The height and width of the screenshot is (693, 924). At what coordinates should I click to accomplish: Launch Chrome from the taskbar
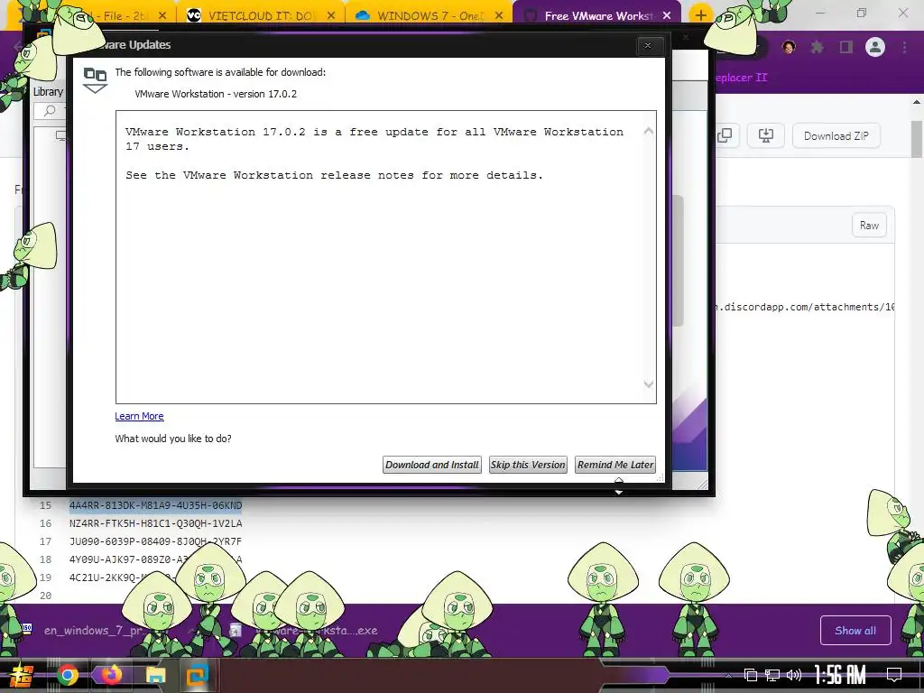point(68,675)
